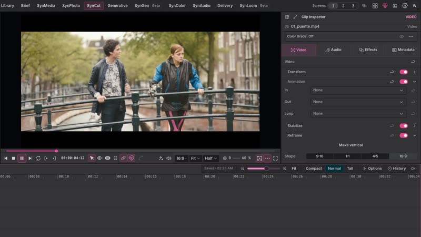Viewport: 421px width, 237px height.
Task: Open the magic wand enhance tool
Action: [x=161, y=159]
